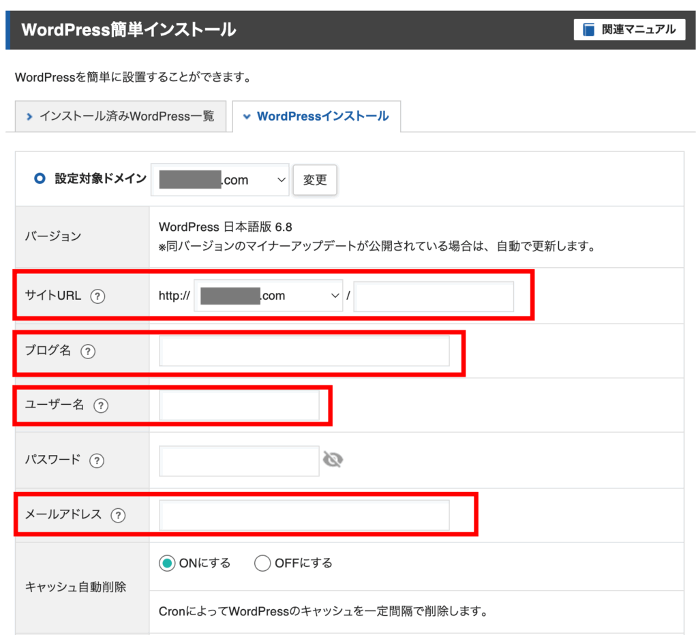Select the OFFにする radio button
Screen dimensions: 698x635
262,563
